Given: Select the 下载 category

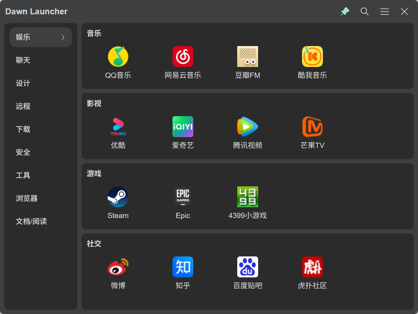Looking at the screenshot, I should [x=41, y=129].
